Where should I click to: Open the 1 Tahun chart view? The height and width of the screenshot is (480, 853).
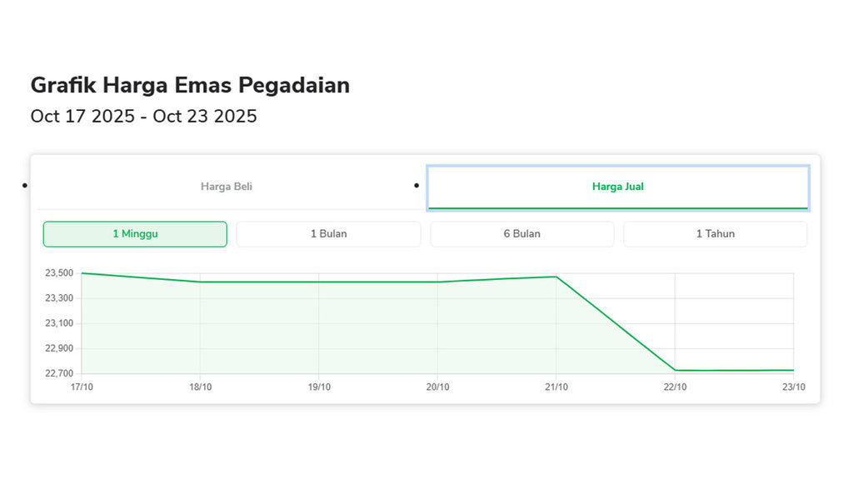(715, 234)
